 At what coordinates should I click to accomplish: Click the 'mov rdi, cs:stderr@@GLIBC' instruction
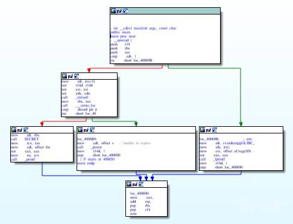click(x=227, y=143)
